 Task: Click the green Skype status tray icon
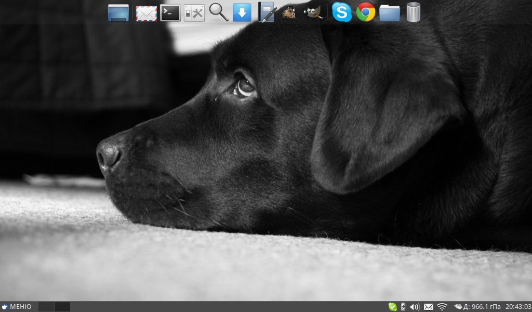pyautogui.click(x=393, y=307)
